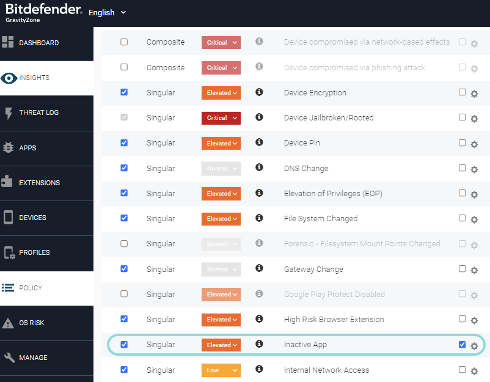Click the gear icon for Inactive App
Viewport: 490px width, 382px height.
click(474, 346)
